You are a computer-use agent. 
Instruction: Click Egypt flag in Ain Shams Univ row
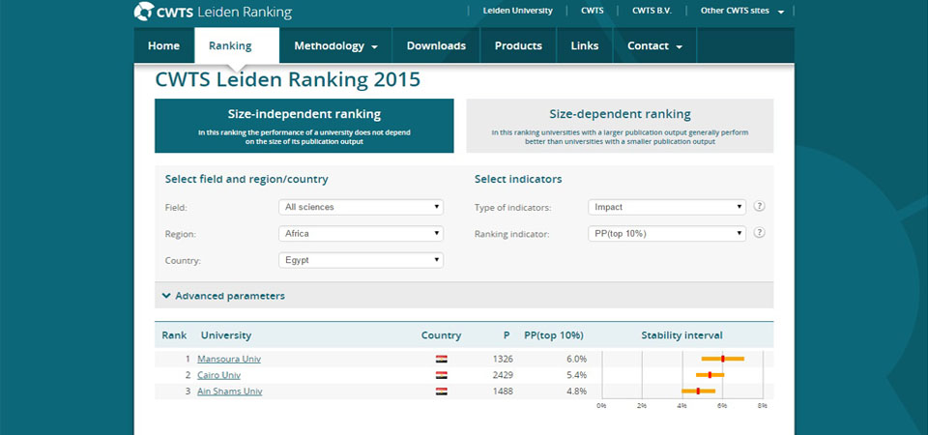pos(442,391)
